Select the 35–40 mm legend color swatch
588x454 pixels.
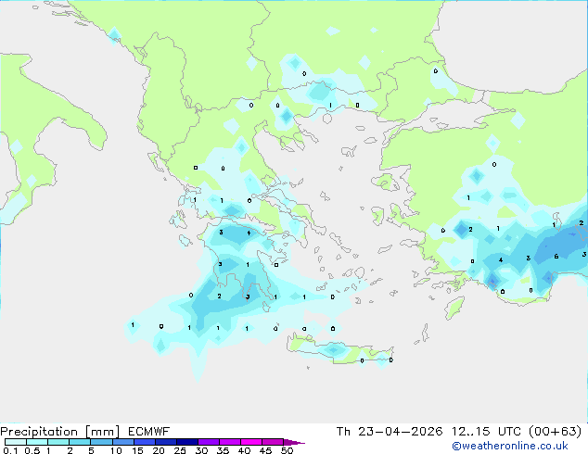pyautogui.click(x=229, y=442)
